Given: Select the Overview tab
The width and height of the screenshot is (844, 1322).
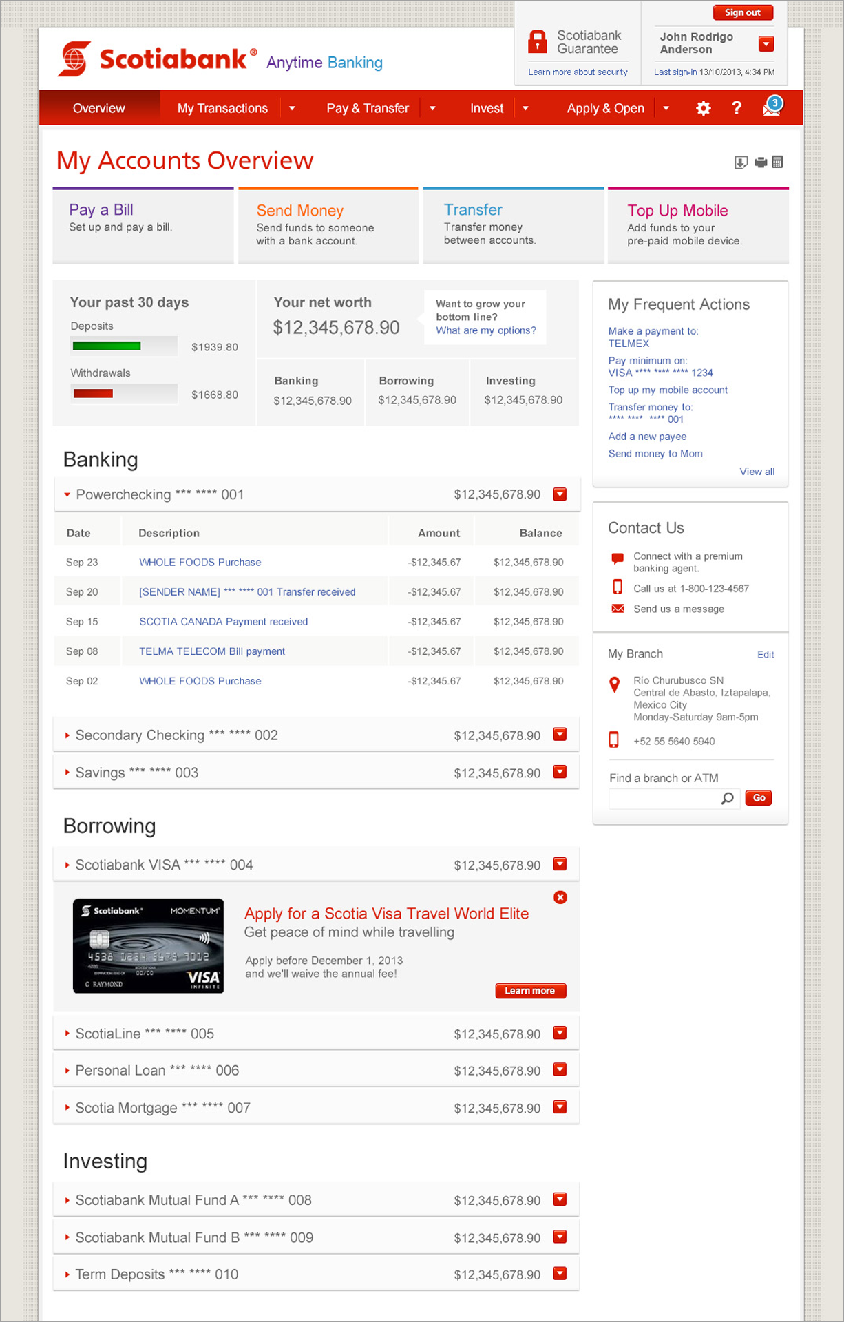Looking at the screenshot, I should point(99,108).
